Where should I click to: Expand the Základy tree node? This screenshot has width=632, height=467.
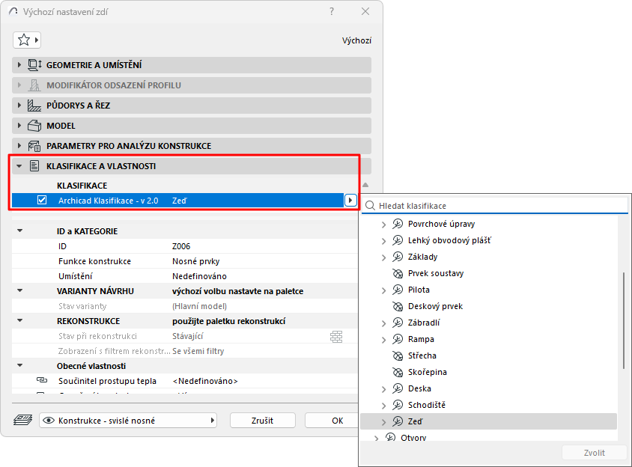tap(383, 257)
